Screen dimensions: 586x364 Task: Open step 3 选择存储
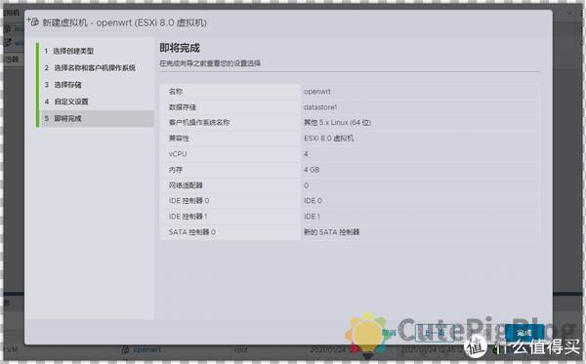click(x=63, y=85)
